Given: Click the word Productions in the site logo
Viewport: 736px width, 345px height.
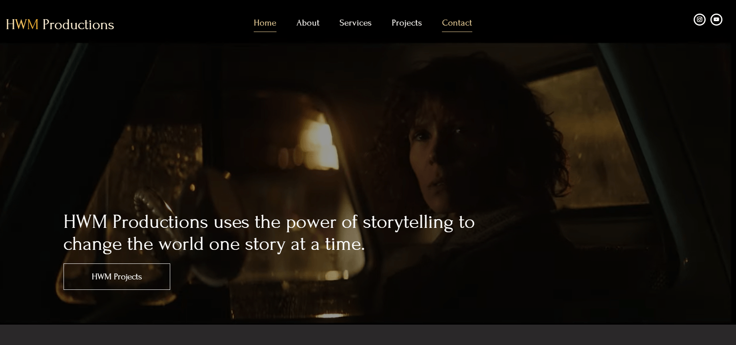Looking at the screenshot, I should click(x=78, y=25).
